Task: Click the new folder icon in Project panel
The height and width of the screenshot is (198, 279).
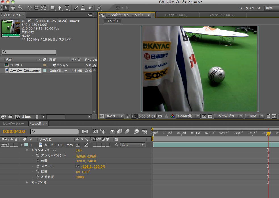Action: click(10, 117)
